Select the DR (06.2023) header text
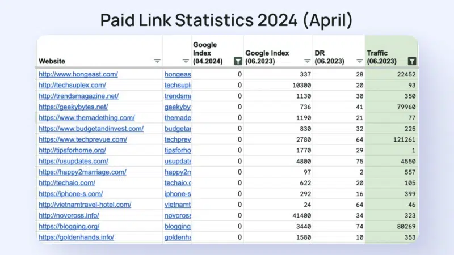The image size is (454, 255). (x=329, y=57)
